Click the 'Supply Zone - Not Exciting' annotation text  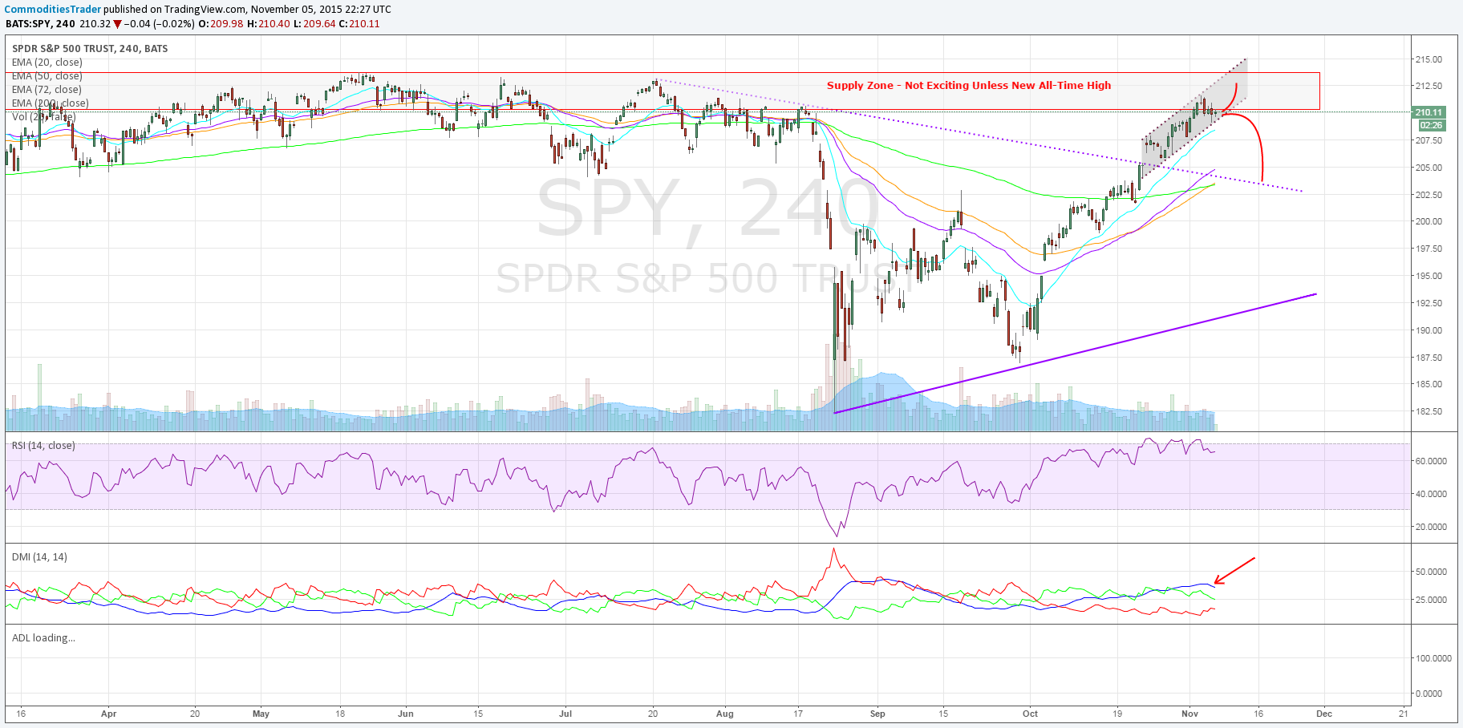(969, 86)
